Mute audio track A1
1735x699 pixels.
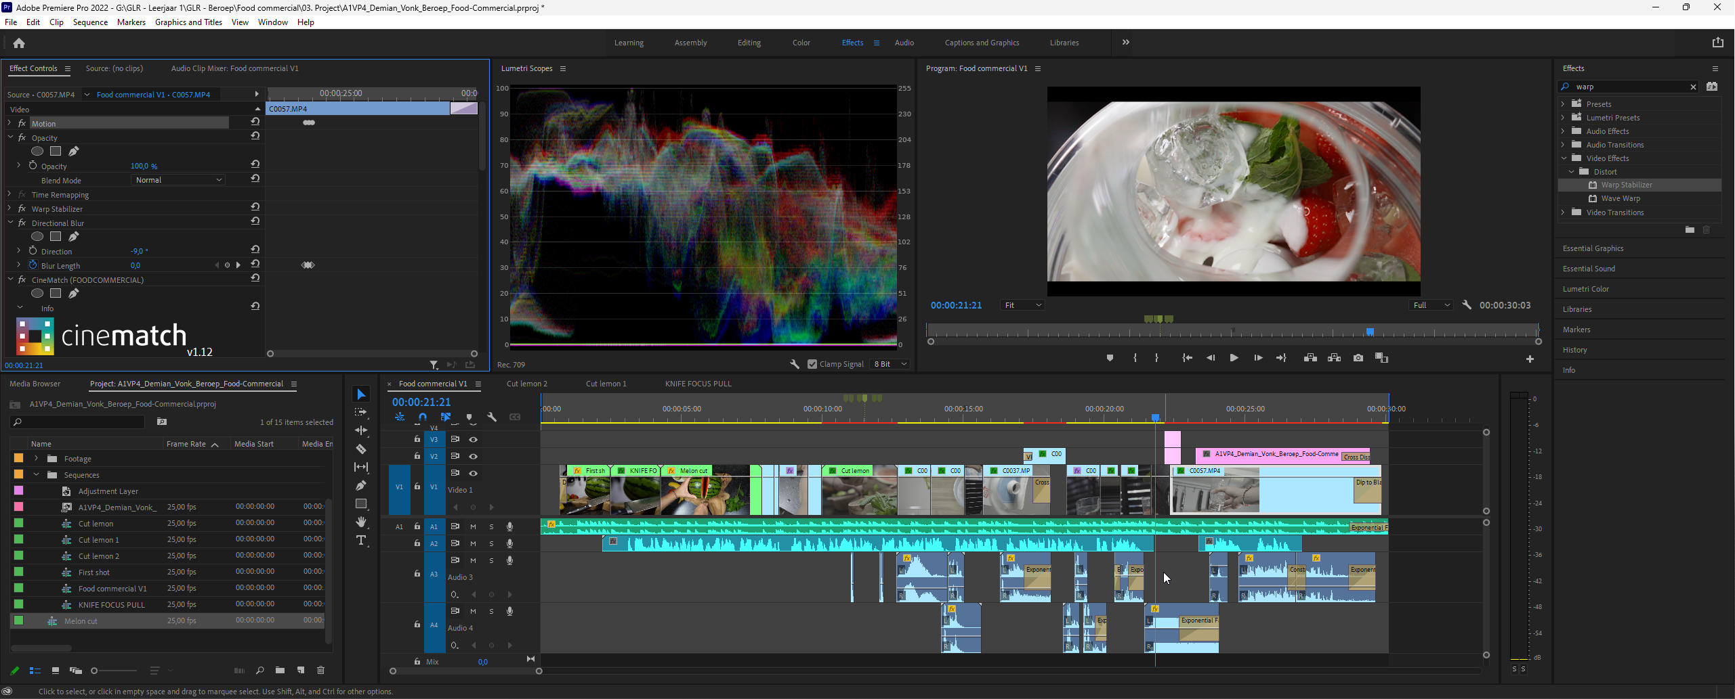(474, 526)
